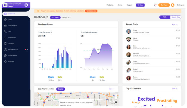The height and width of the screenshot is (108, 187).
Task: Click the Locate button for last location
Action: point(61,89)
